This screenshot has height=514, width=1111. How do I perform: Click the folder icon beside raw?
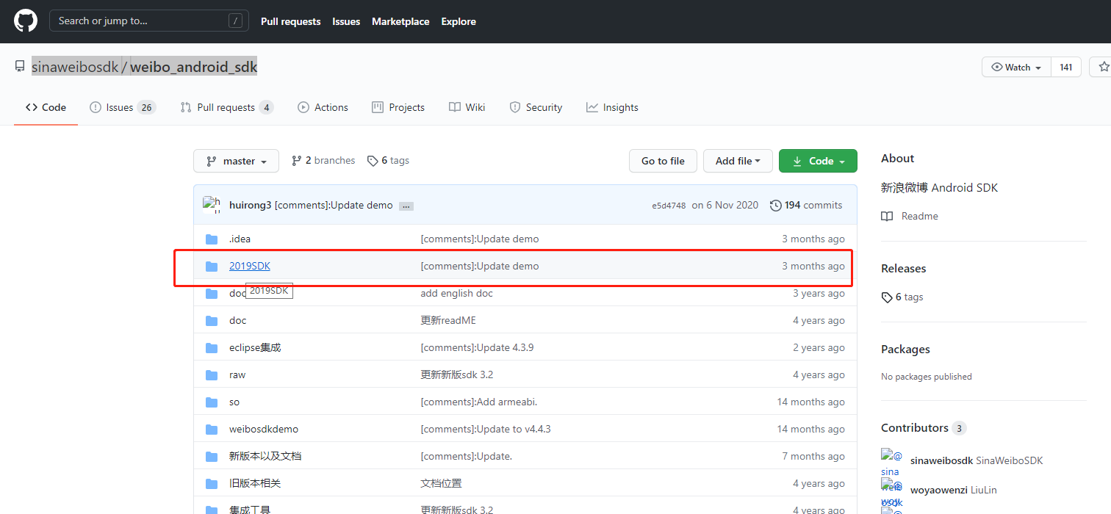212,374
